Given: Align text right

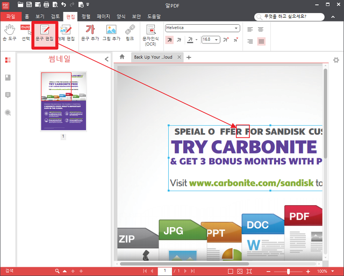Looking at the screenshot, I should click(x=250, y=41).
